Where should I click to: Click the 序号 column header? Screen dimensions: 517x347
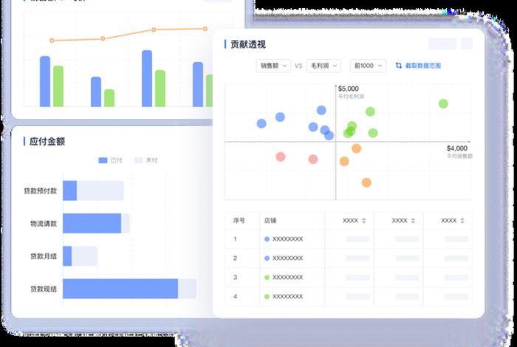click(239, 221)
